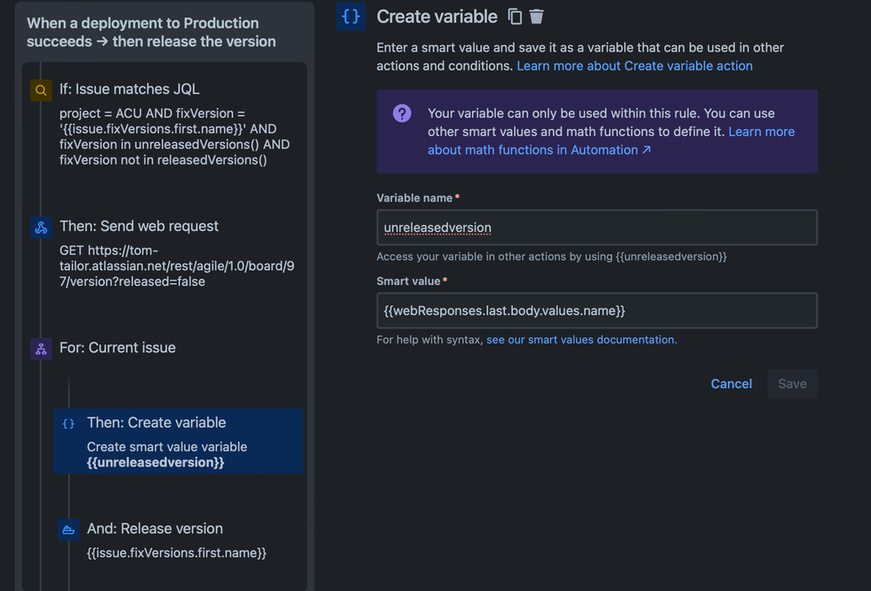The image size is (871, 591).
Task: Click the ship icon for Release version
Action: pyautogui.click(x=68, y=530)
